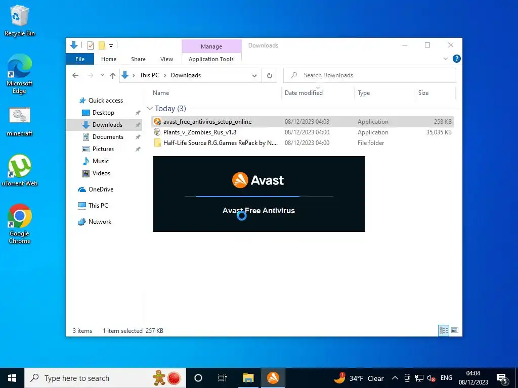Click the Manage contextual tab
The image size is (518, 388).
pyautogui.click(x=211, y=46)
